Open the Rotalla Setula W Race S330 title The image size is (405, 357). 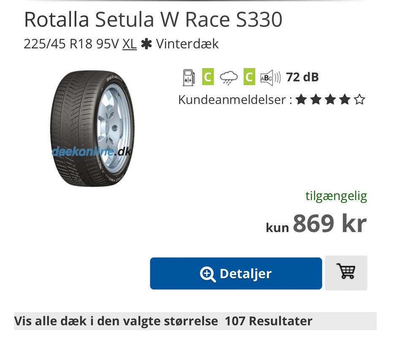click(x=153, y=20)
